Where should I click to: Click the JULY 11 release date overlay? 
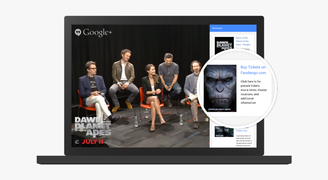(92, 142)
